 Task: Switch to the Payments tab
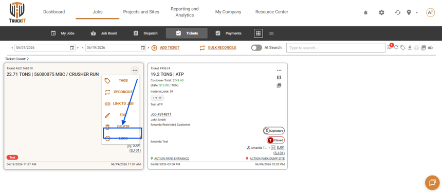point(229,33)
